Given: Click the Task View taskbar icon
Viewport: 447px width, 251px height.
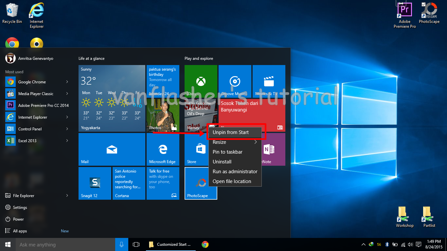Looking at the screenshot, I should pyautogui.click(x=136, y=244).
